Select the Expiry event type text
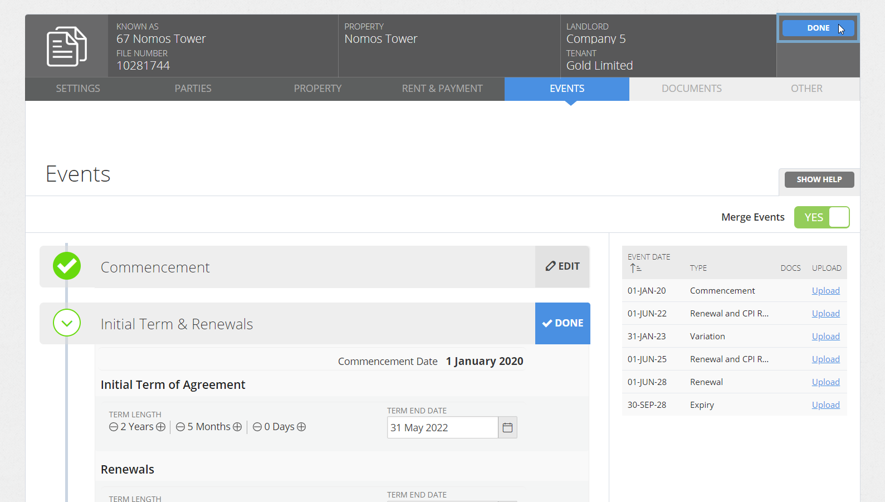This screenshot has width=885, height=502. (x=702, y=405)
